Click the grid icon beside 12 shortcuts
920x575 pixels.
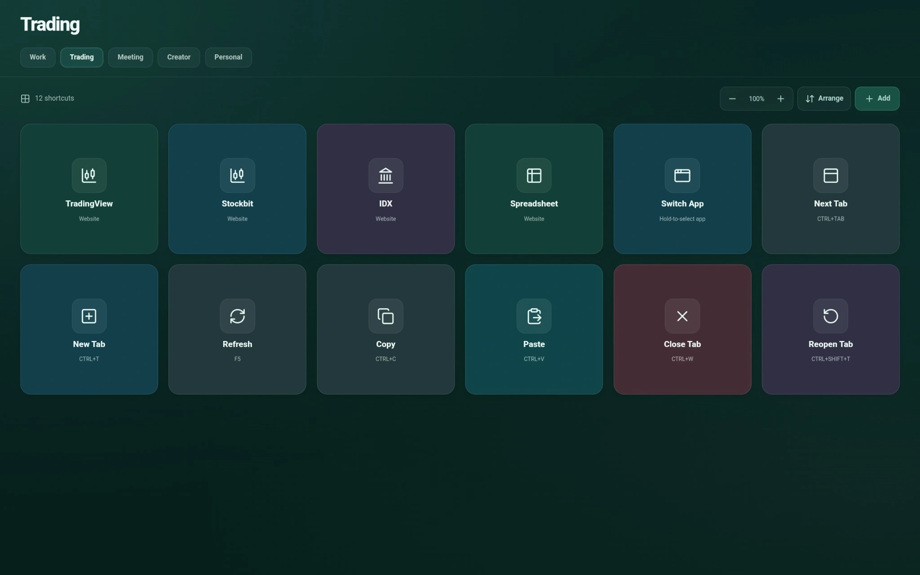point(25,98)
